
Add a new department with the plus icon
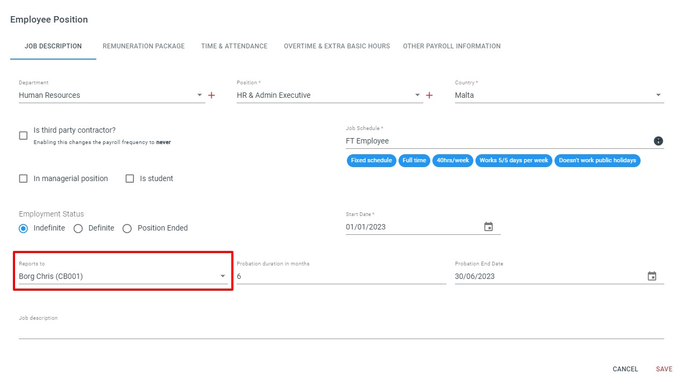[x=211, y=95]
